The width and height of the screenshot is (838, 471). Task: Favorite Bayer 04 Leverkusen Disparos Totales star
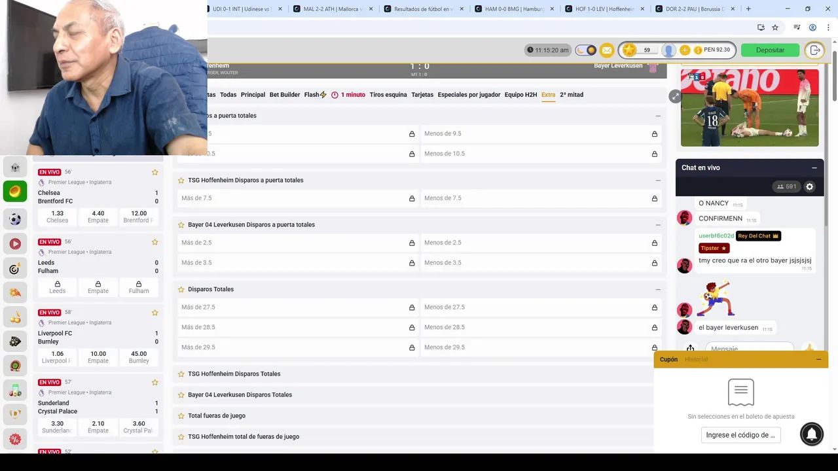click(181, 394)
